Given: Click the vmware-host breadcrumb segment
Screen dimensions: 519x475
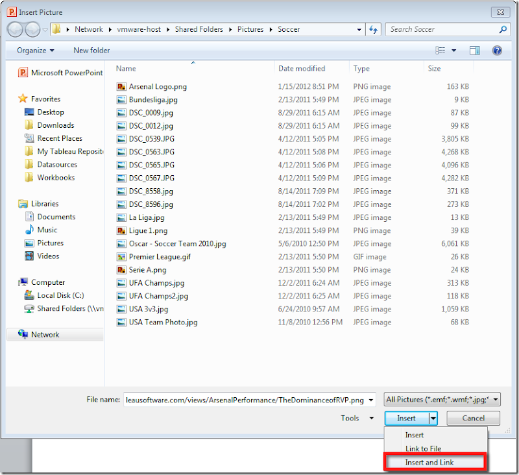Looking at the screenshot, I should click(x=139, y=29).
